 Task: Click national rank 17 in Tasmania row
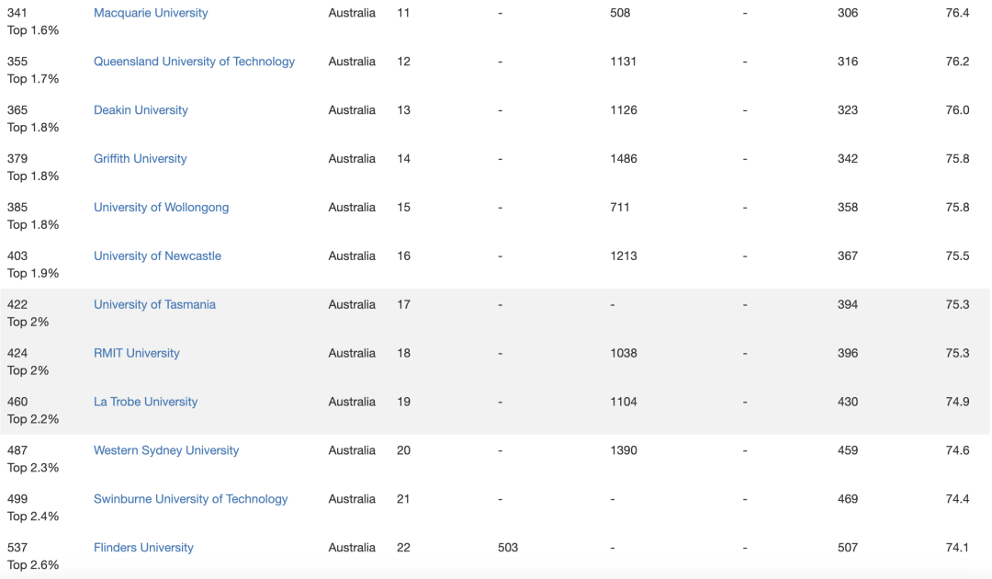pos(403,304)
